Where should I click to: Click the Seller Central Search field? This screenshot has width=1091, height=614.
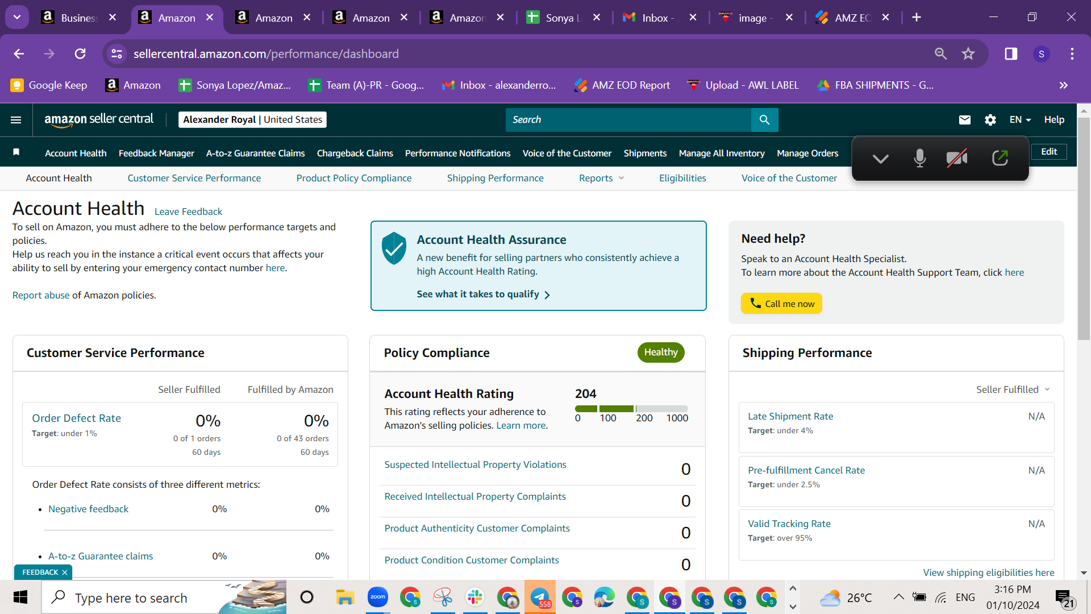pyautogui.click(x=628, y=120)
